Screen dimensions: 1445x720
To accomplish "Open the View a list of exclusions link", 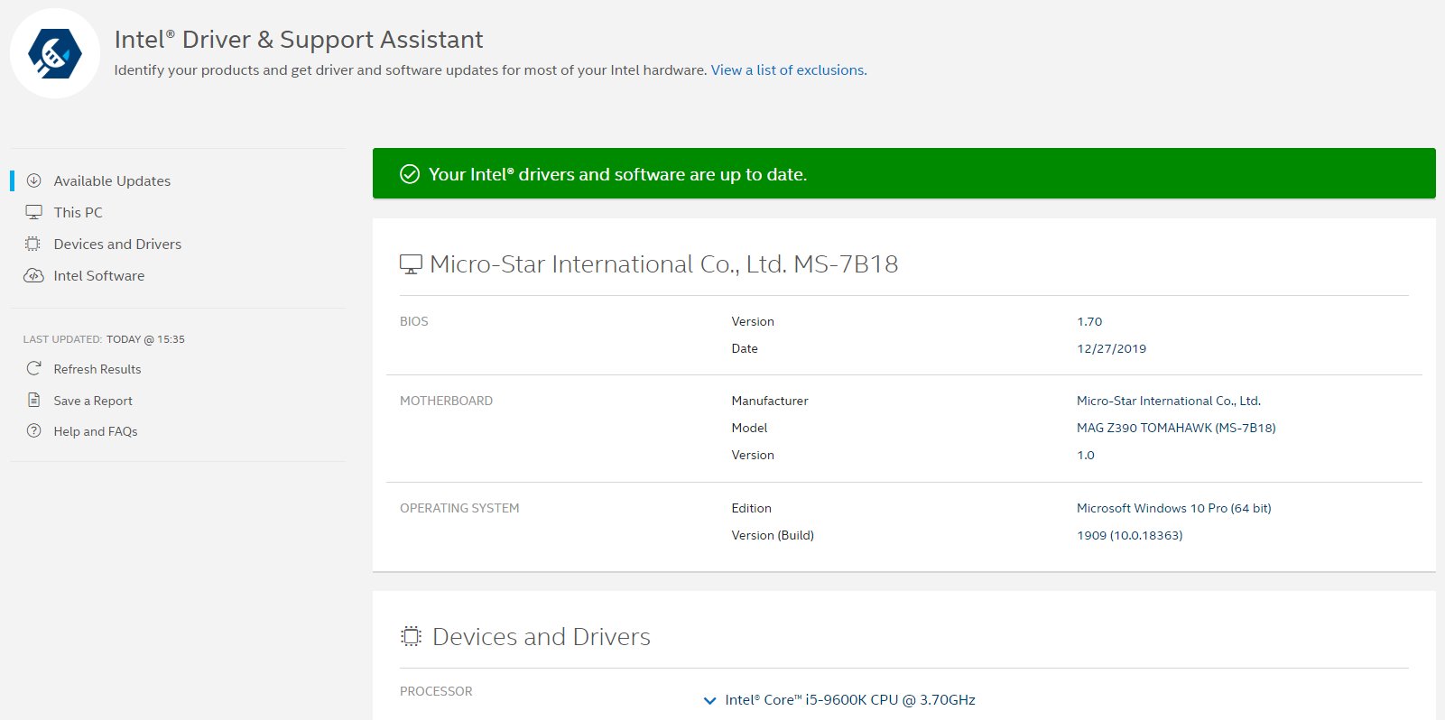I will pos(788,70).
